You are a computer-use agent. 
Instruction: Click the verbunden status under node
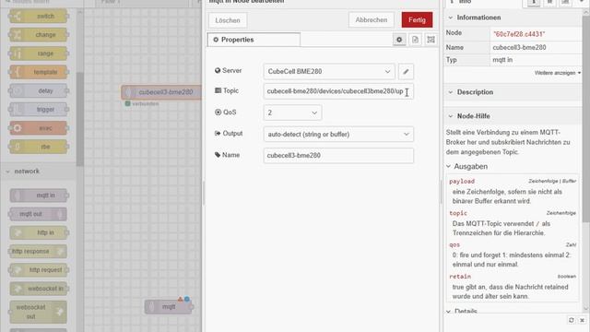(x=142, y=104)
